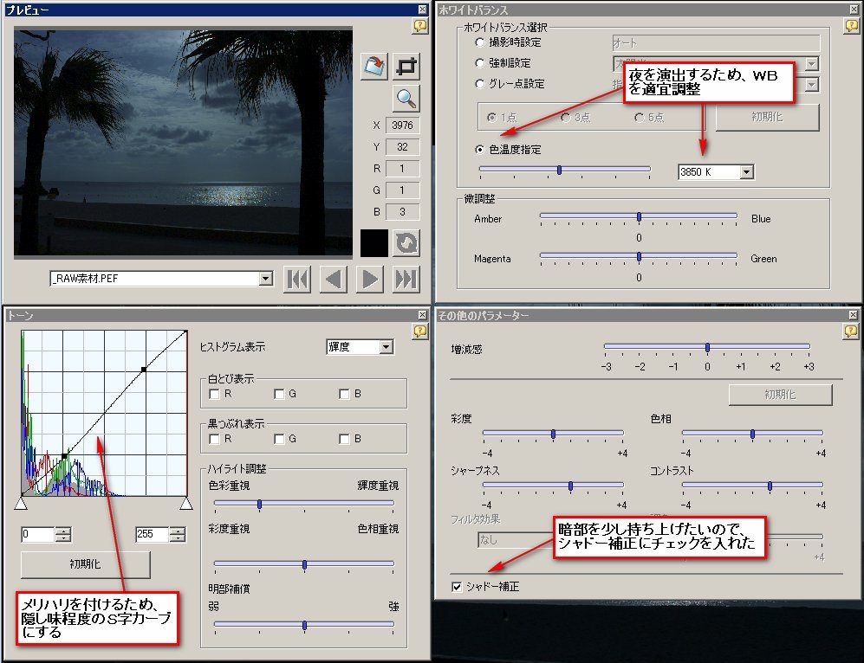Click the black level input showing 0
This screenshot has height=663, width=864.
pos(37,534)
